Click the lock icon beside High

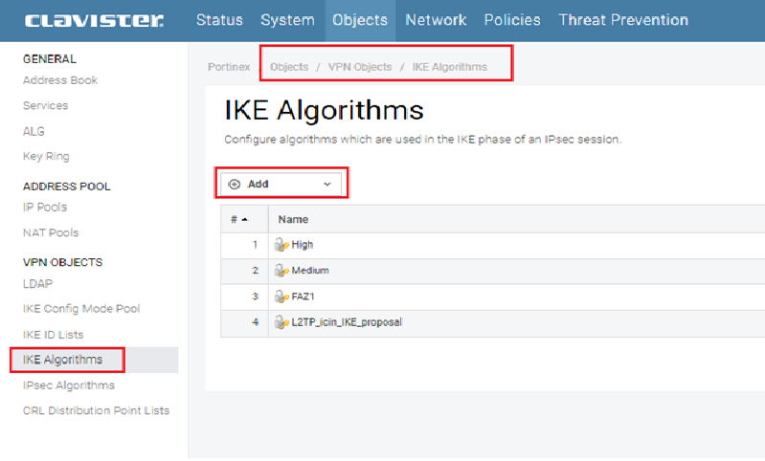pyautogui.click(x=282, y=246)
